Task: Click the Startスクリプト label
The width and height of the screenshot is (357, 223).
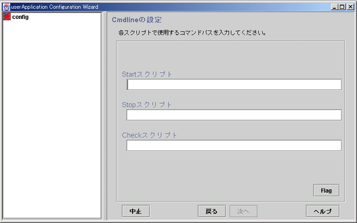Action: pos(147,74)
